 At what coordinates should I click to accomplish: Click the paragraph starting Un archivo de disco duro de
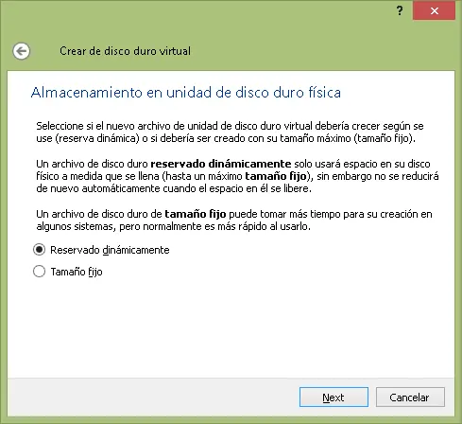point(234,221)
